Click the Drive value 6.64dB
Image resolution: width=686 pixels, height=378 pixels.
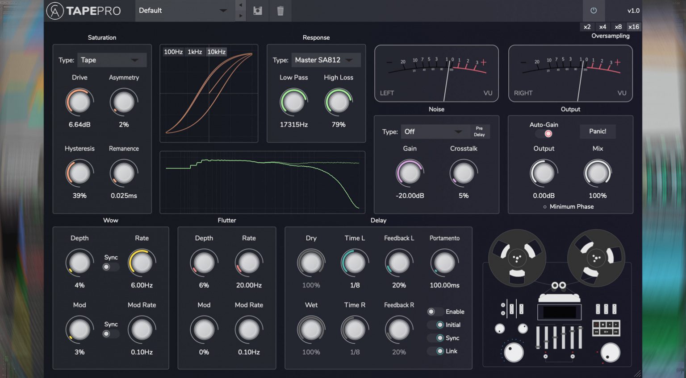[x=79, y=125]
